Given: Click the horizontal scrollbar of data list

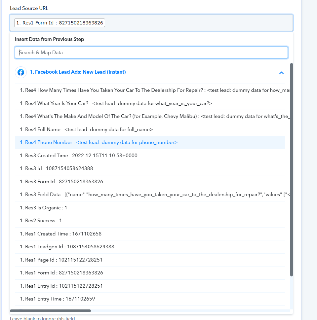Looking at the screenshot, I should tap(51, 311).
